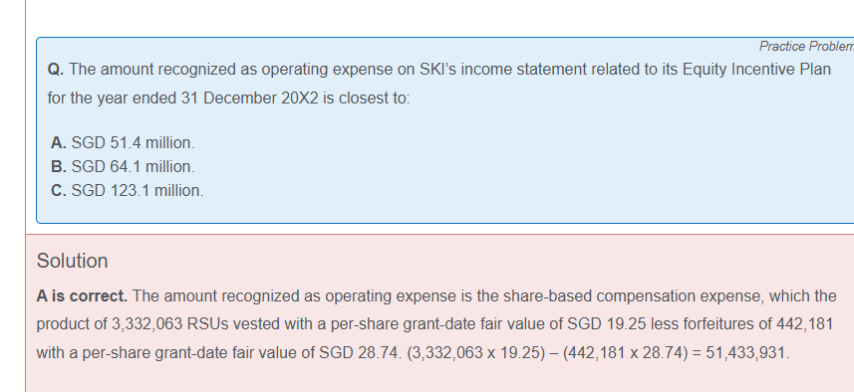Image resolution: width=854 pixels, height=392 pixels.
Task: Click the '(442,181 x 28.74)' calculation term
Action: click(x=625, y=353)
